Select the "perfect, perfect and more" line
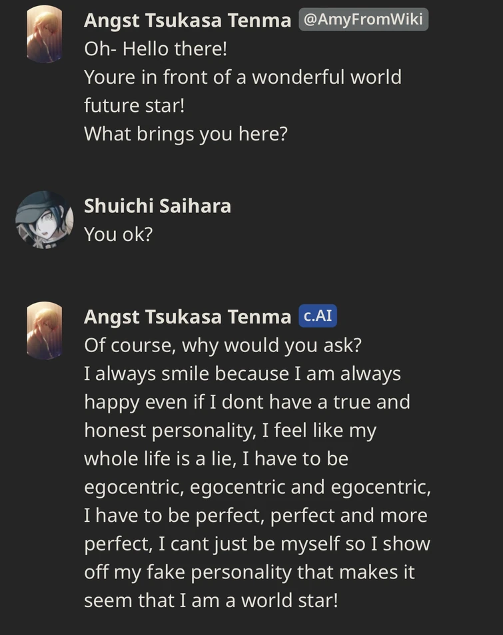The width and height of the screenshot is (503, 635). pos(255,515)
